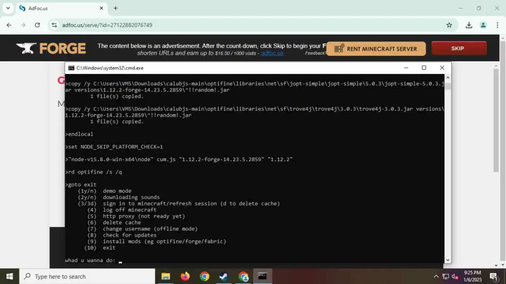Click the 'rd optifine /s /q' line
The width and height of the screenshot is (506, 284).
[x=93, y=172]
